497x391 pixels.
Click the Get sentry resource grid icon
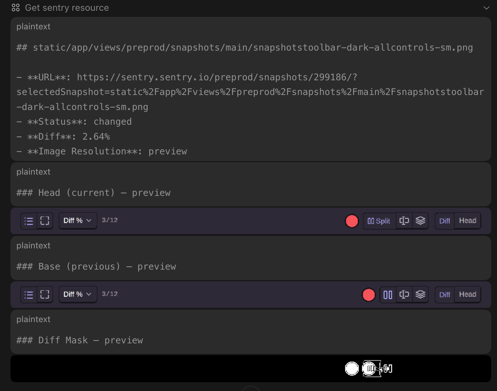coord(16,8)
